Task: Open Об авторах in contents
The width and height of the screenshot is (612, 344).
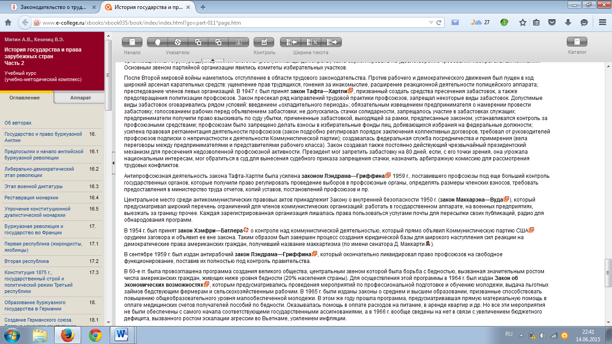Action: pyautogui.click(x=18, y=123)
